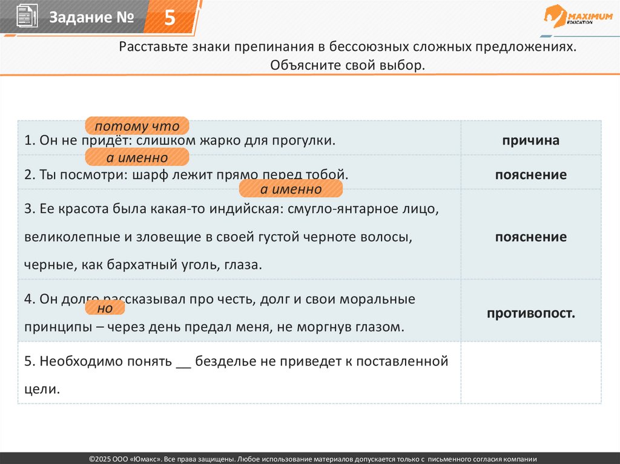The image size is (620, 464).
Task: Click the document icon beside Задание №
Action: (27, 16)
